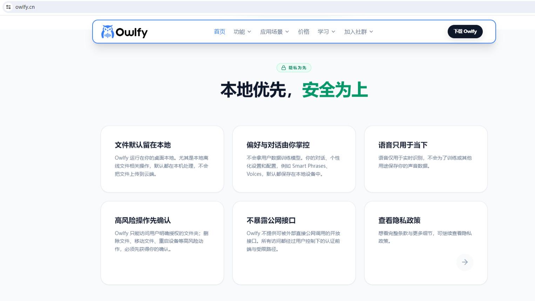Expand the 加入社群 dropdown menu
Viewport: 535px width, 301px height.
point(359,32)
